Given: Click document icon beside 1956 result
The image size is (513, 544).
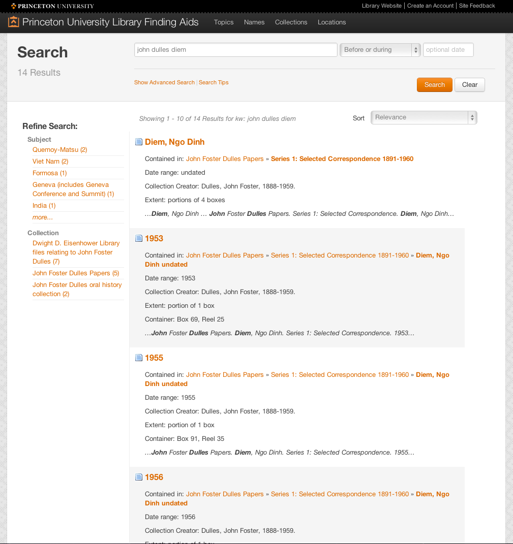Looking at the screenshot, I should click(139, 477).
